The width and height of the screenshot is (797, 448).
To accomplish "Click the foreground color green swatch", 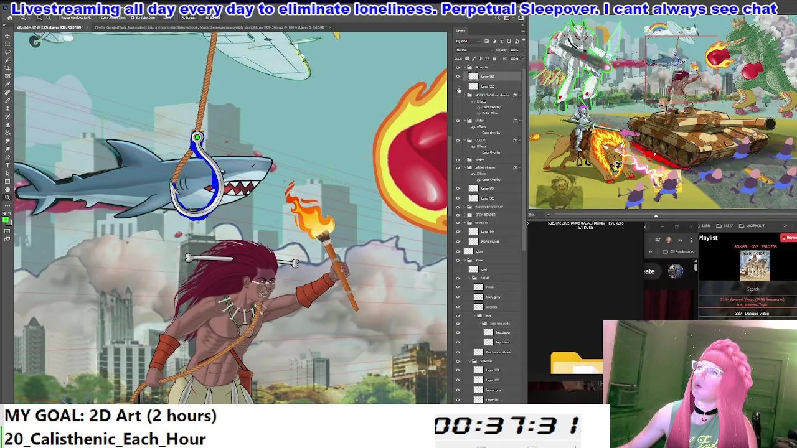I will tap(6, 218).
